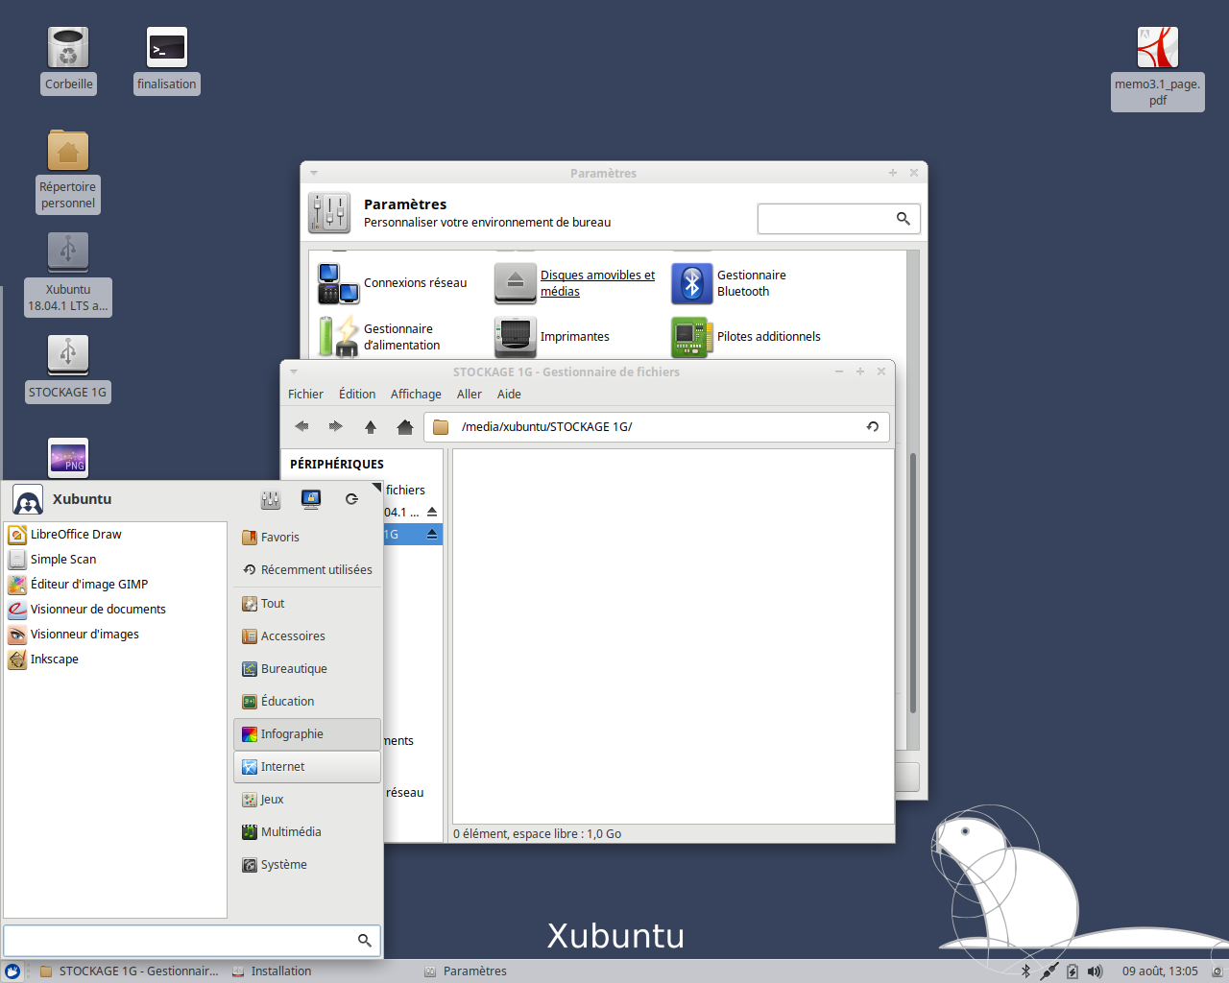Click the clock showing 09 août, 13:05

tap(1160, 971)
